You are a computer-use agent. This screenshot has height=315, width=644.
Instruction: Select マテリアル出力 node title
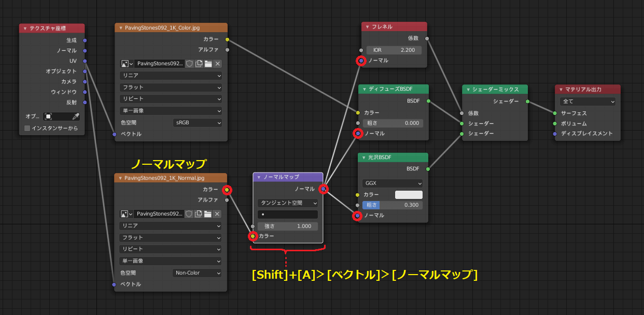(x=583, y=90)
